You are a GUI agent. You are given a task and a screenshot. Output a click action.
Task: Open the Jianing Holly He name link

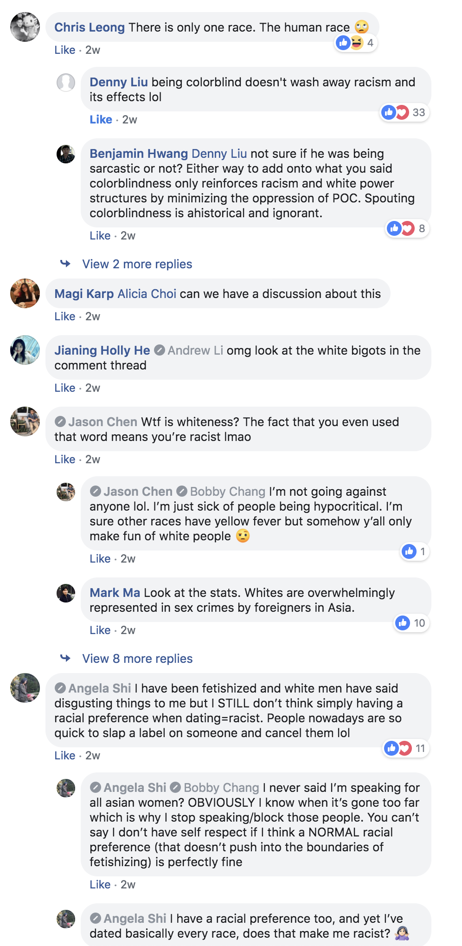click(x=102, y=350)
